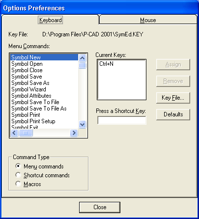This screenshot has height=219, width=199.
Task: Click the horizontal scroll-left arrow
Action: pos(14,133)
